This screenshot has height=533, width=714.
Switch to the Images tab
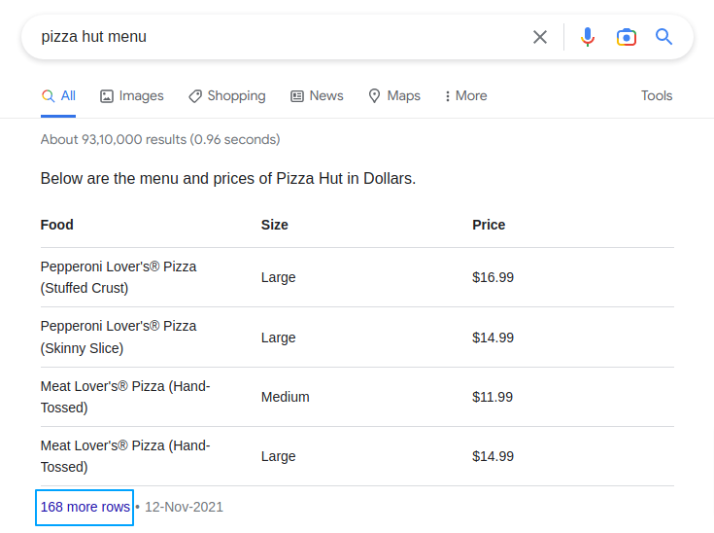pyautogui.click(x=131, y=95)
